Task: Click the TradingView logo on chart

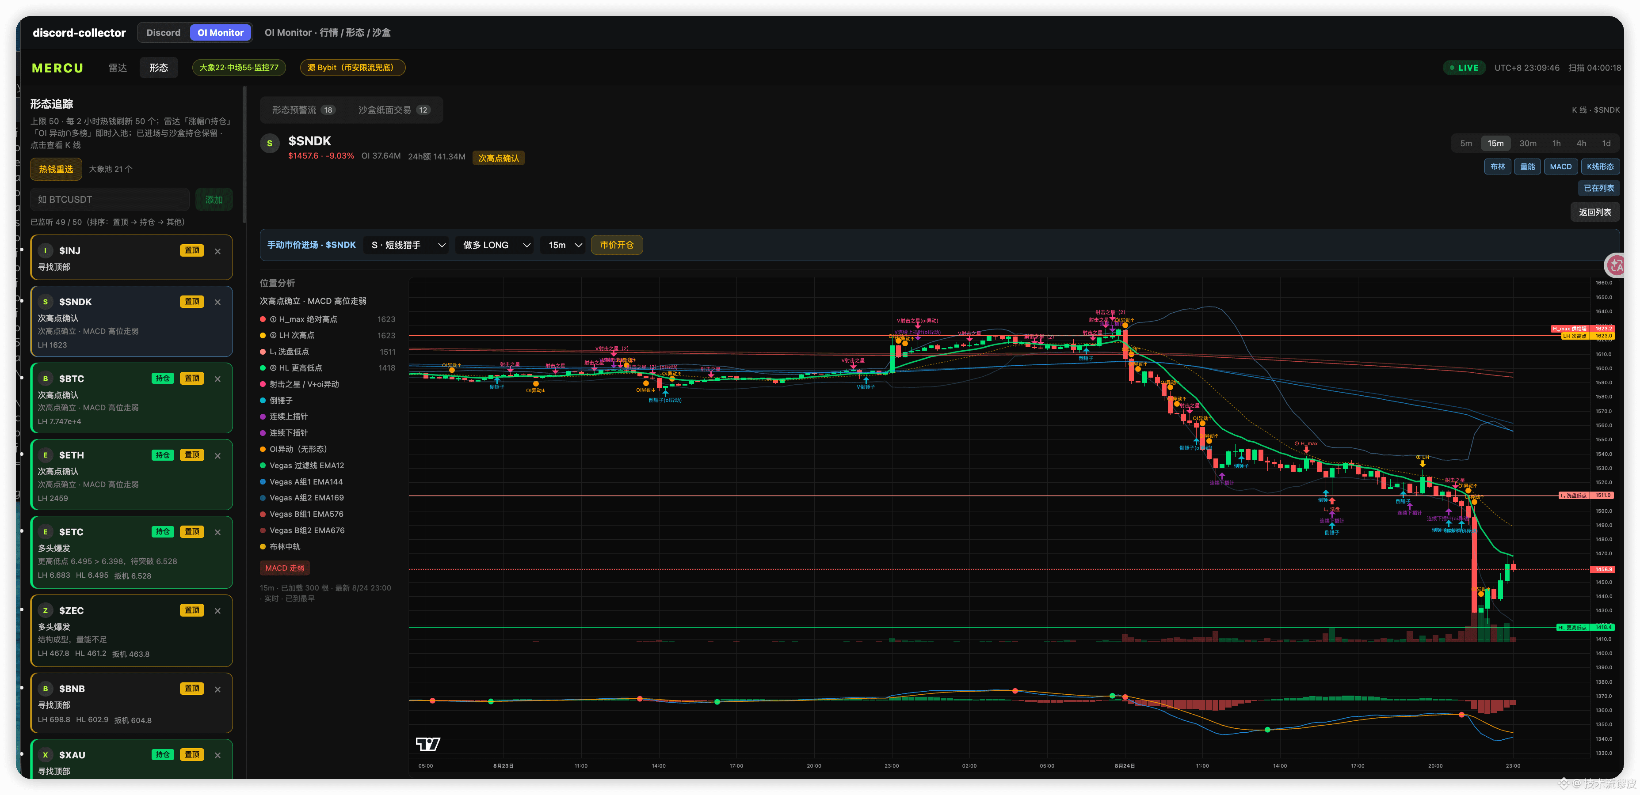Action: (x=428, y=743)
